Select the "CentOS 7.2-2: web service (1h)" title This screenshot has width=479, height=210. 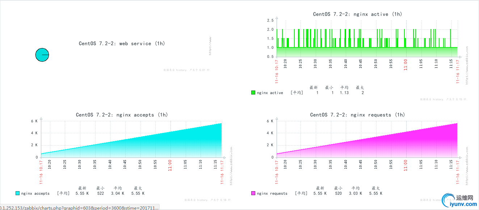click(122, 43)
